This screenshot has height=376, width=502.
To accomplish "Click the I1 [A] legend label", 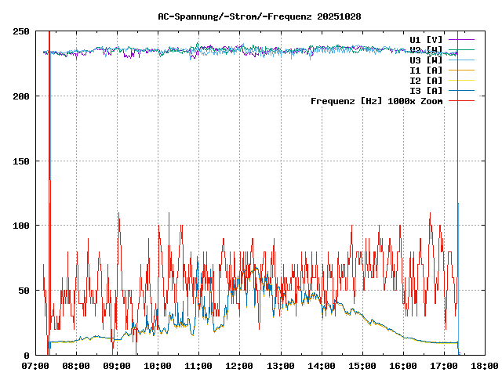I will 426,70.
